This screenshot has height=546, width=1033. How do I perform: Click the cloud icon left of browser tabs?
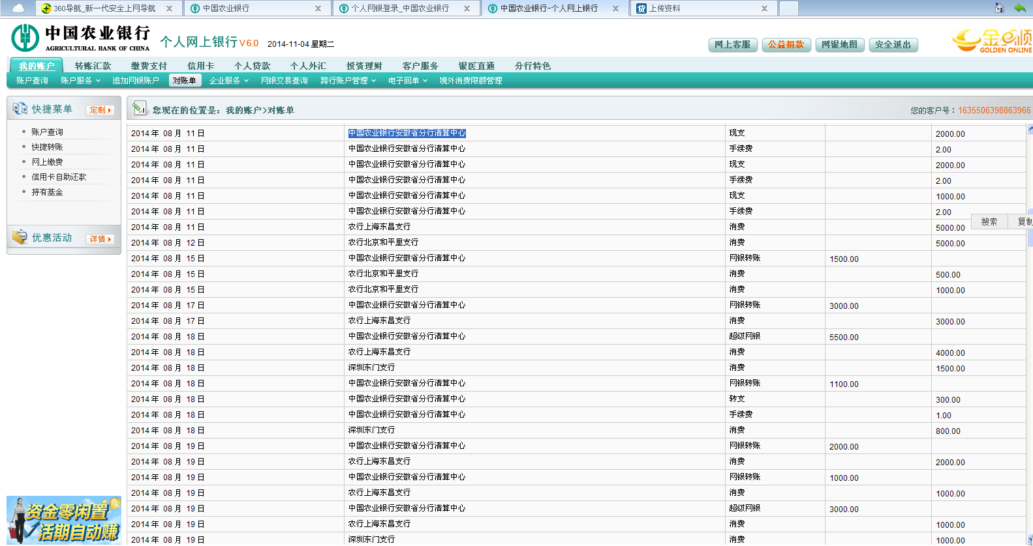click(x=18, y=8)
